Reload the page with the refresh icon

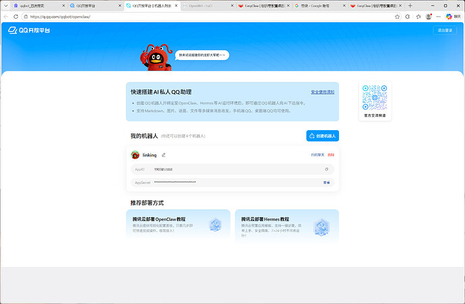tap(15, 17)
